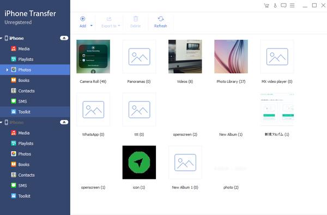Viewport: 327px width, 215px height.
Task: Open the feedback chat icon
Action: click(283, 5)
